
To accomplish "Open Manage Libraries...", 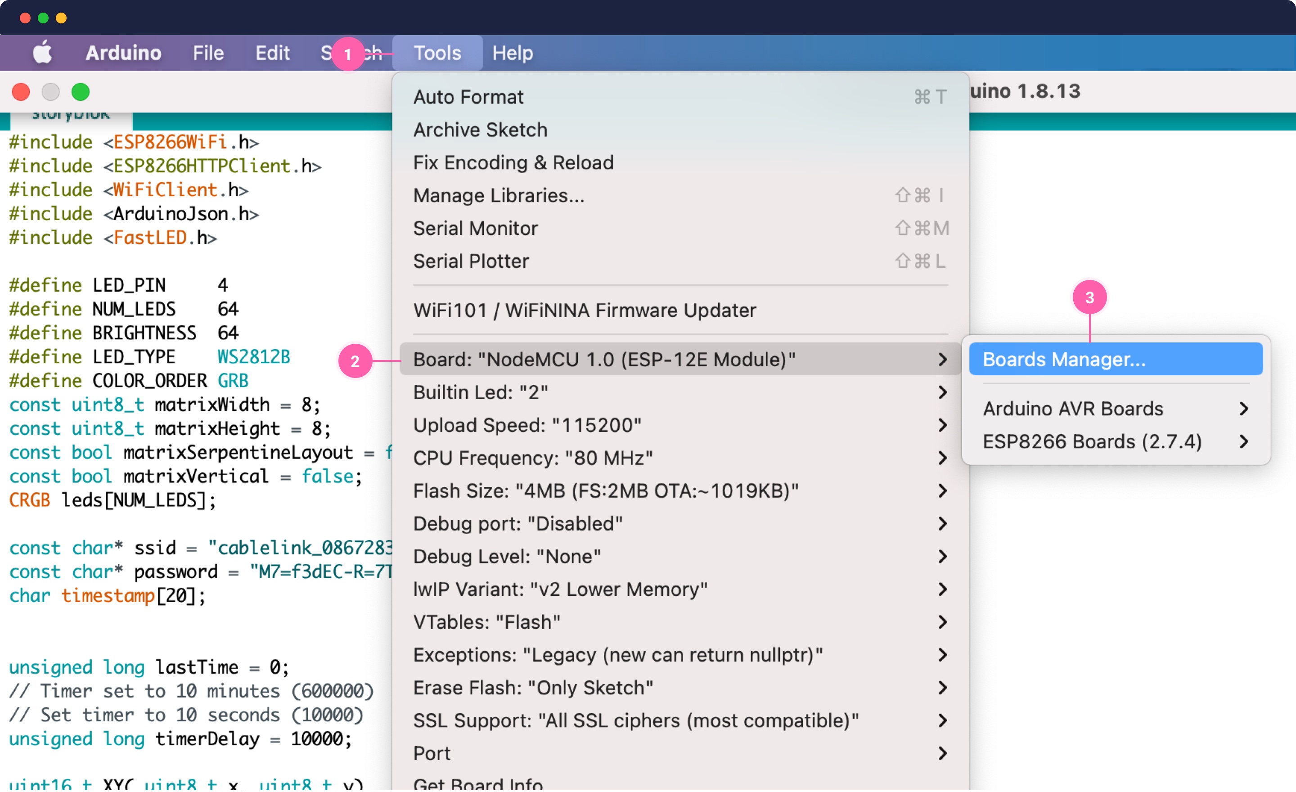I will click(680, 196).
